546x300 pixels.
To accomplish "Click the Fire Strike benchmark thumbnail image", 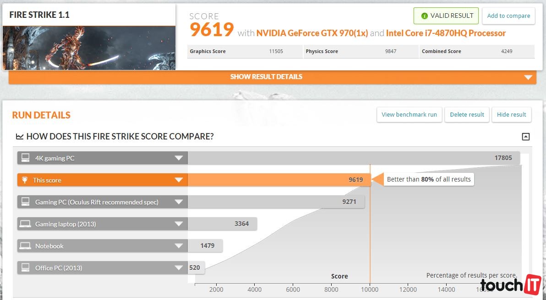I will click(89, 48).
